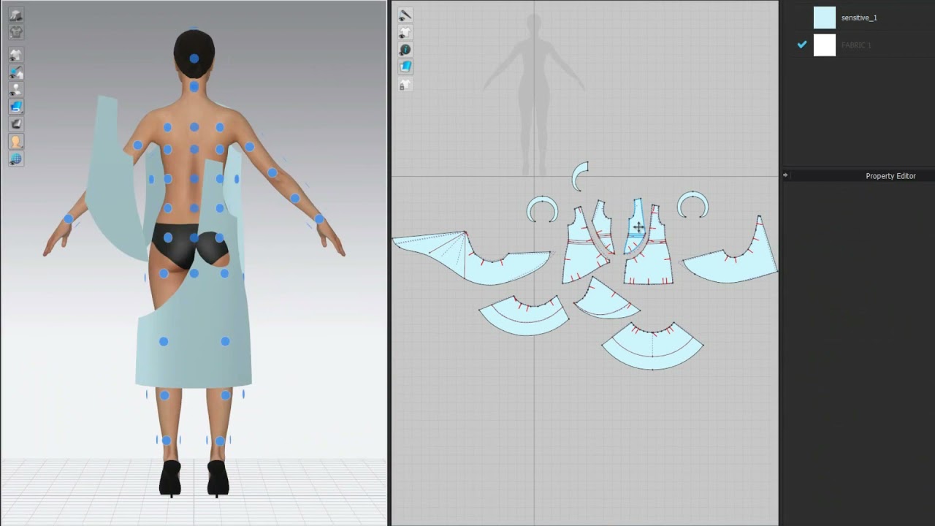Screen dimensions: 935x526
Task: Open the avatar skin display options
Action: (15, 142)
